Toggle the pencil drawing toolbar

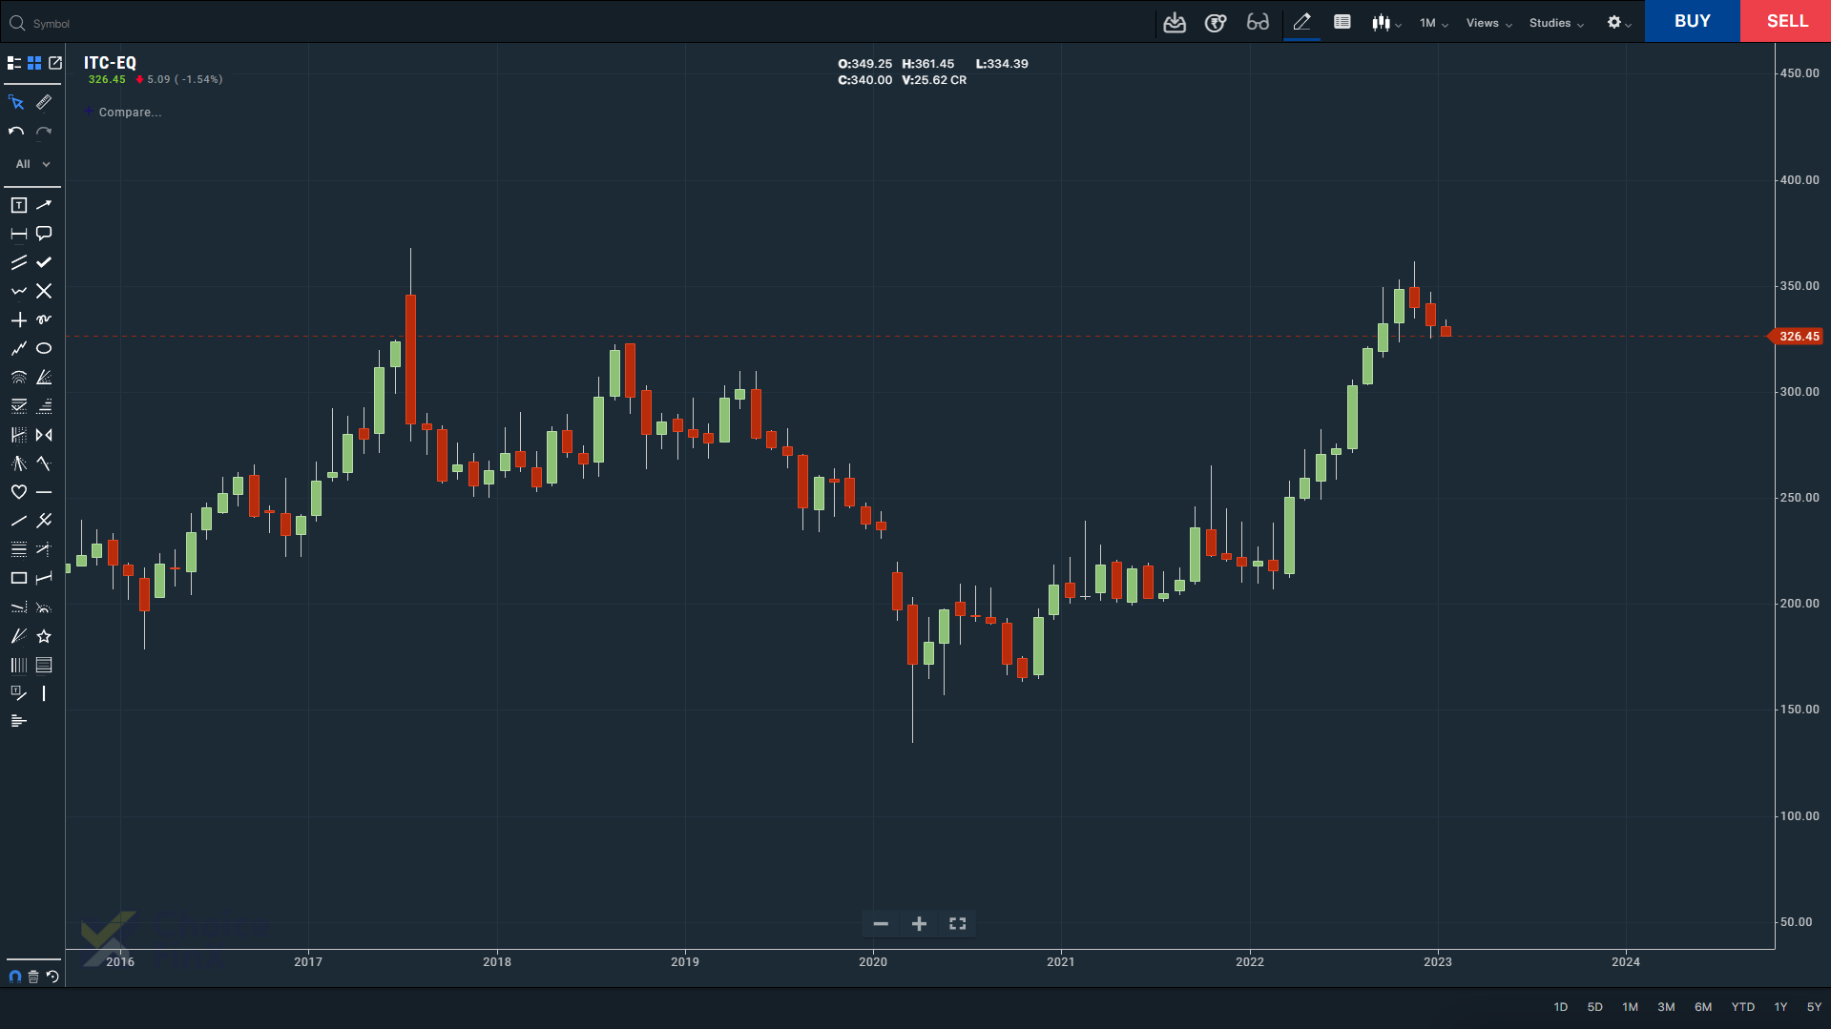pos(1301,22)
